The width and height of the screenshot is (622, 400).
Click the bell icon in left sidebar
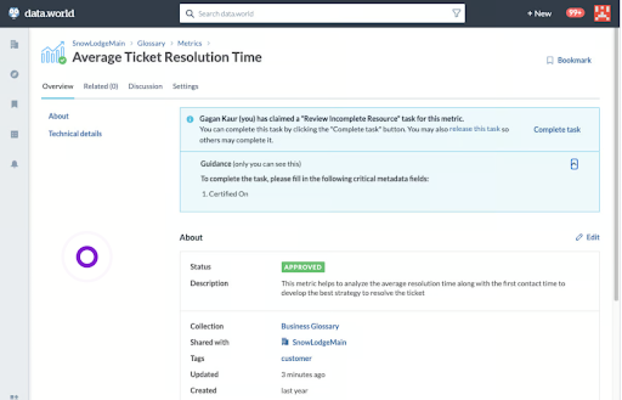coord(14,164)
